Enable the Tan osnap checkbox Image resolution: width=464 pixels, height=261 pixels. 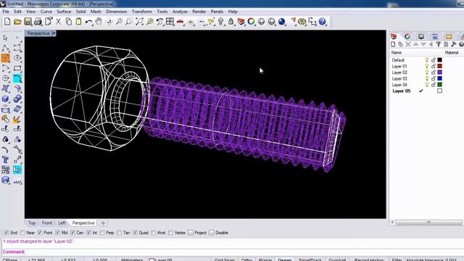(119, 233)
